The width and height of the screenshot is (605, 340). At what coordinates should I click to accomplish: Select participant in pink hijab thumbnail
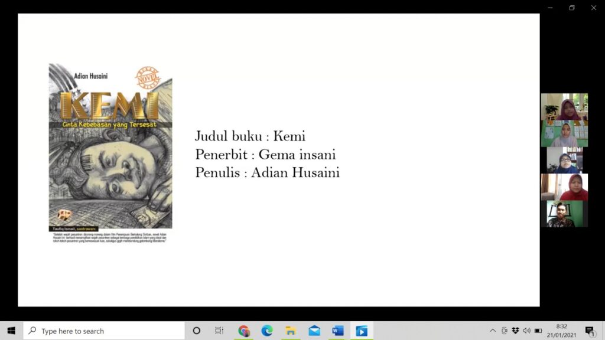click(x=564, y=107)
